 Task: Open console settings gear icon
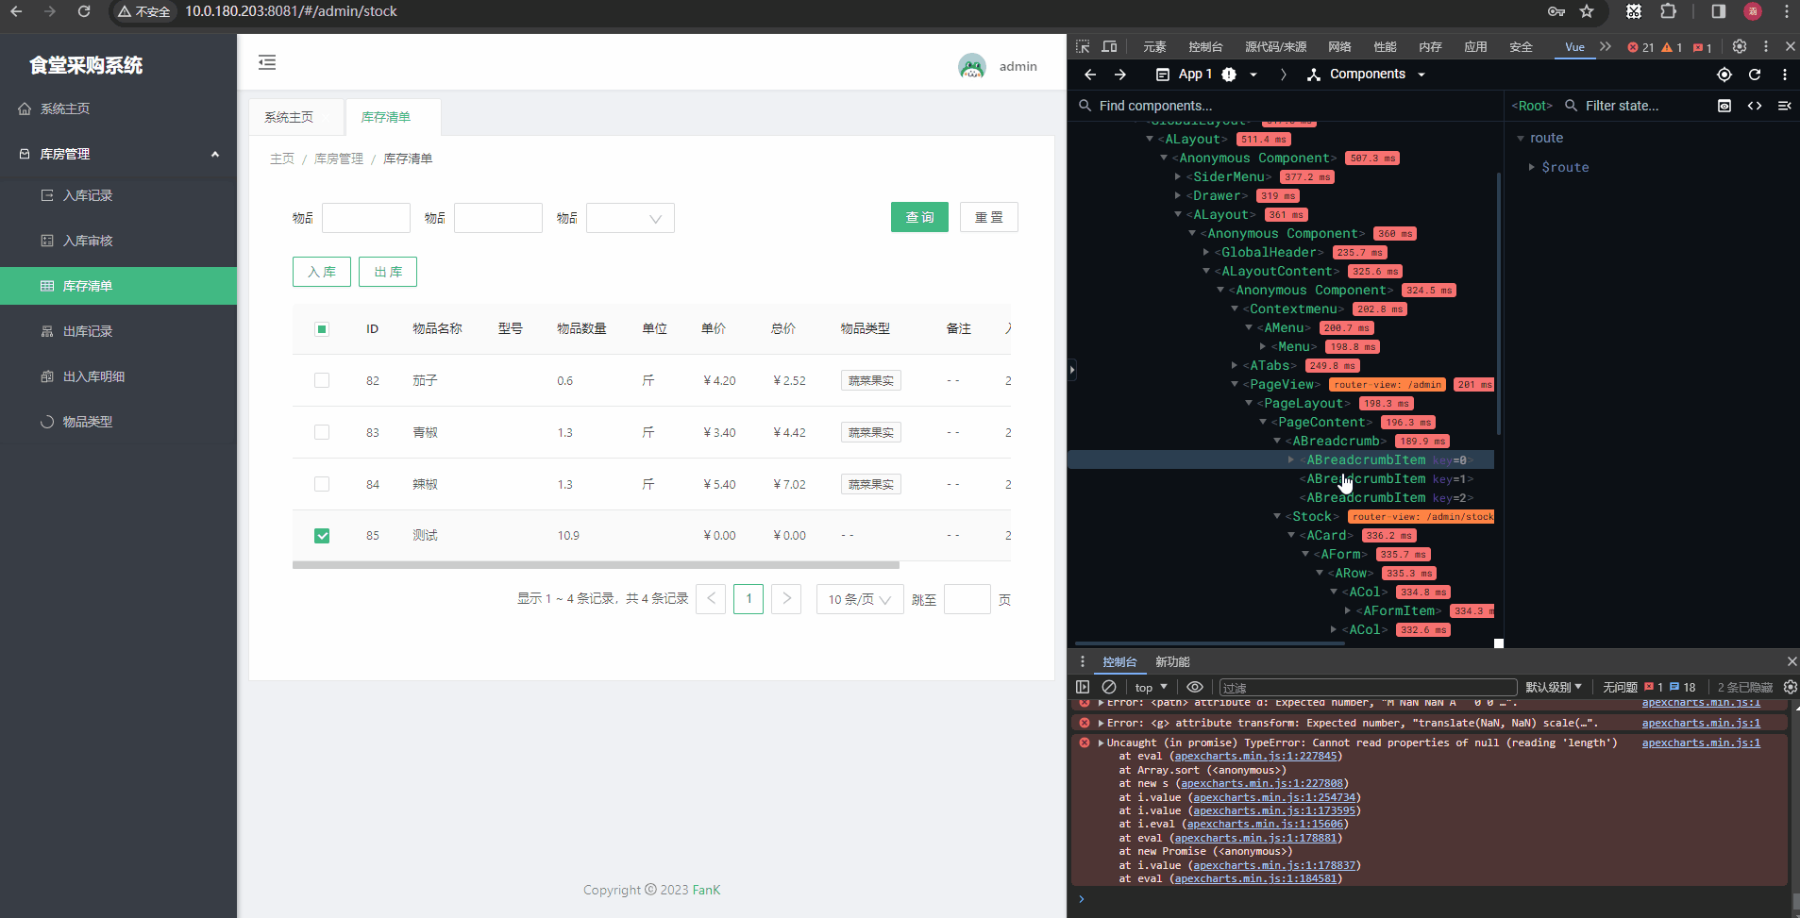(1791, 687)
